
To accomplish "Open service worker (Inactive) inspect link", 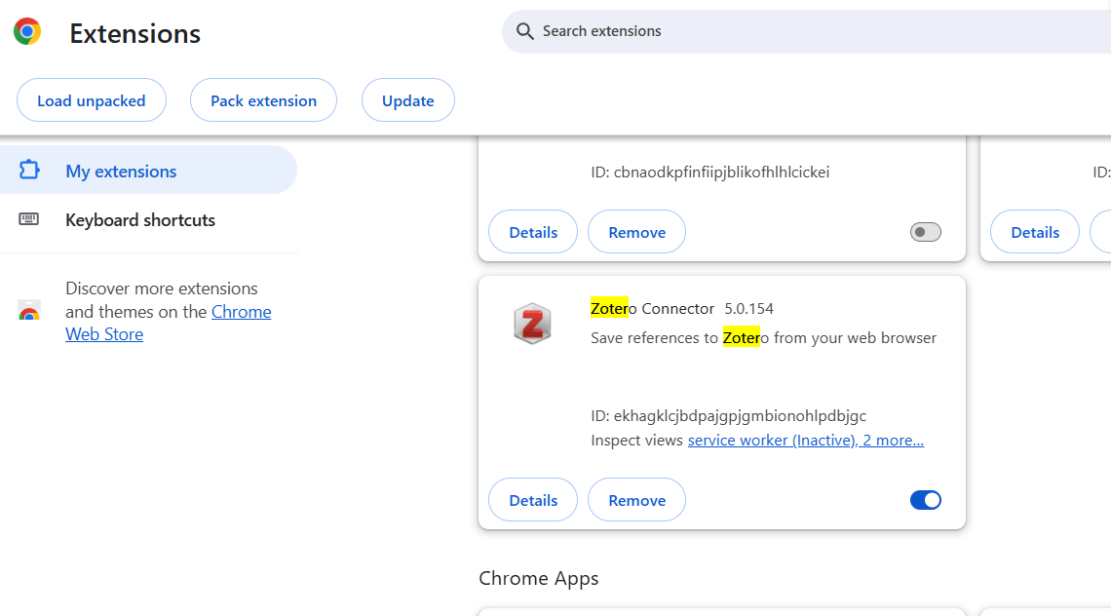I will [x=806, y=441].
